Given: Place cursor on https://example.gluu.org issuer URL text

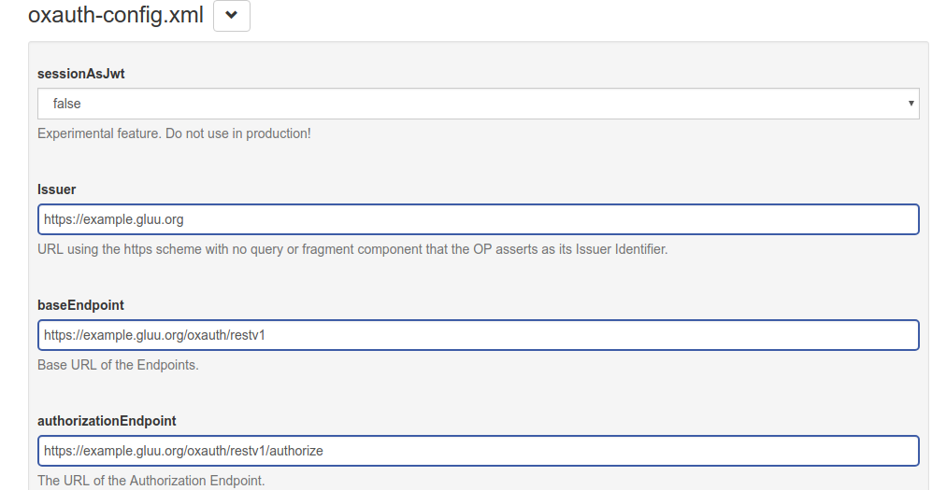Looking at the screenshot, I should [x=113, y=220].
